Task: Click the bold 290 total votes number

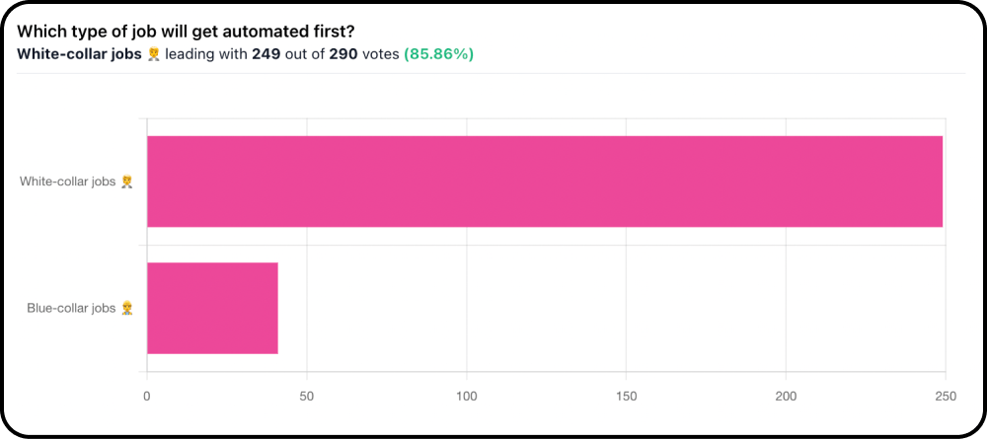Action: (x=343, y=54)
